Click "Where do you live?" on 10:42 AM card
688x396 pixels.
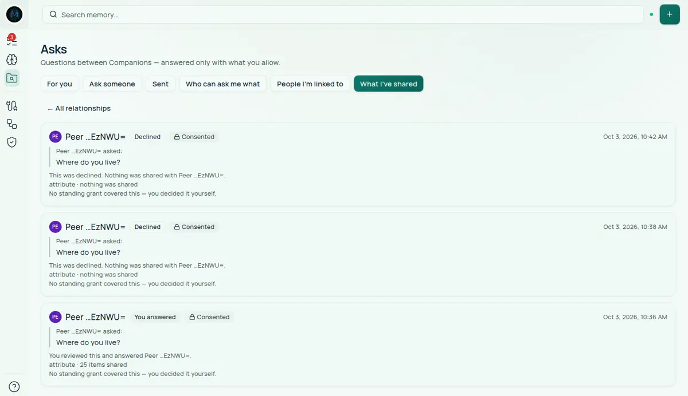(88, 162)
